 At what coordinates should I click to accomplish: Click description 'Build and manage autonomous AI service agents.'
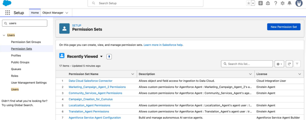[x=171, y=118]
